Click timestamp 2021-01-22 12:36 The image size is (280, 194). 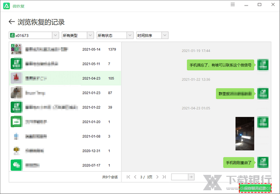196,79
